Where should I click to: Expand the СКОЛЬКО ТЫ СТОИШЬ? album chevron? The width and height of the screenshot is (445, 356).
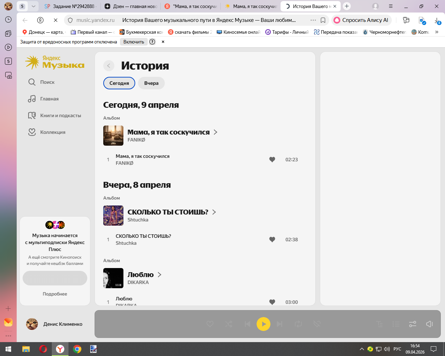tap(214, 212)
